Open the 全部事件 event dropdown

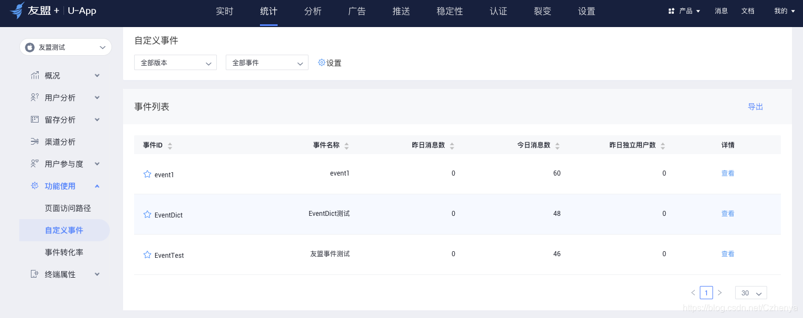point(267,62)
